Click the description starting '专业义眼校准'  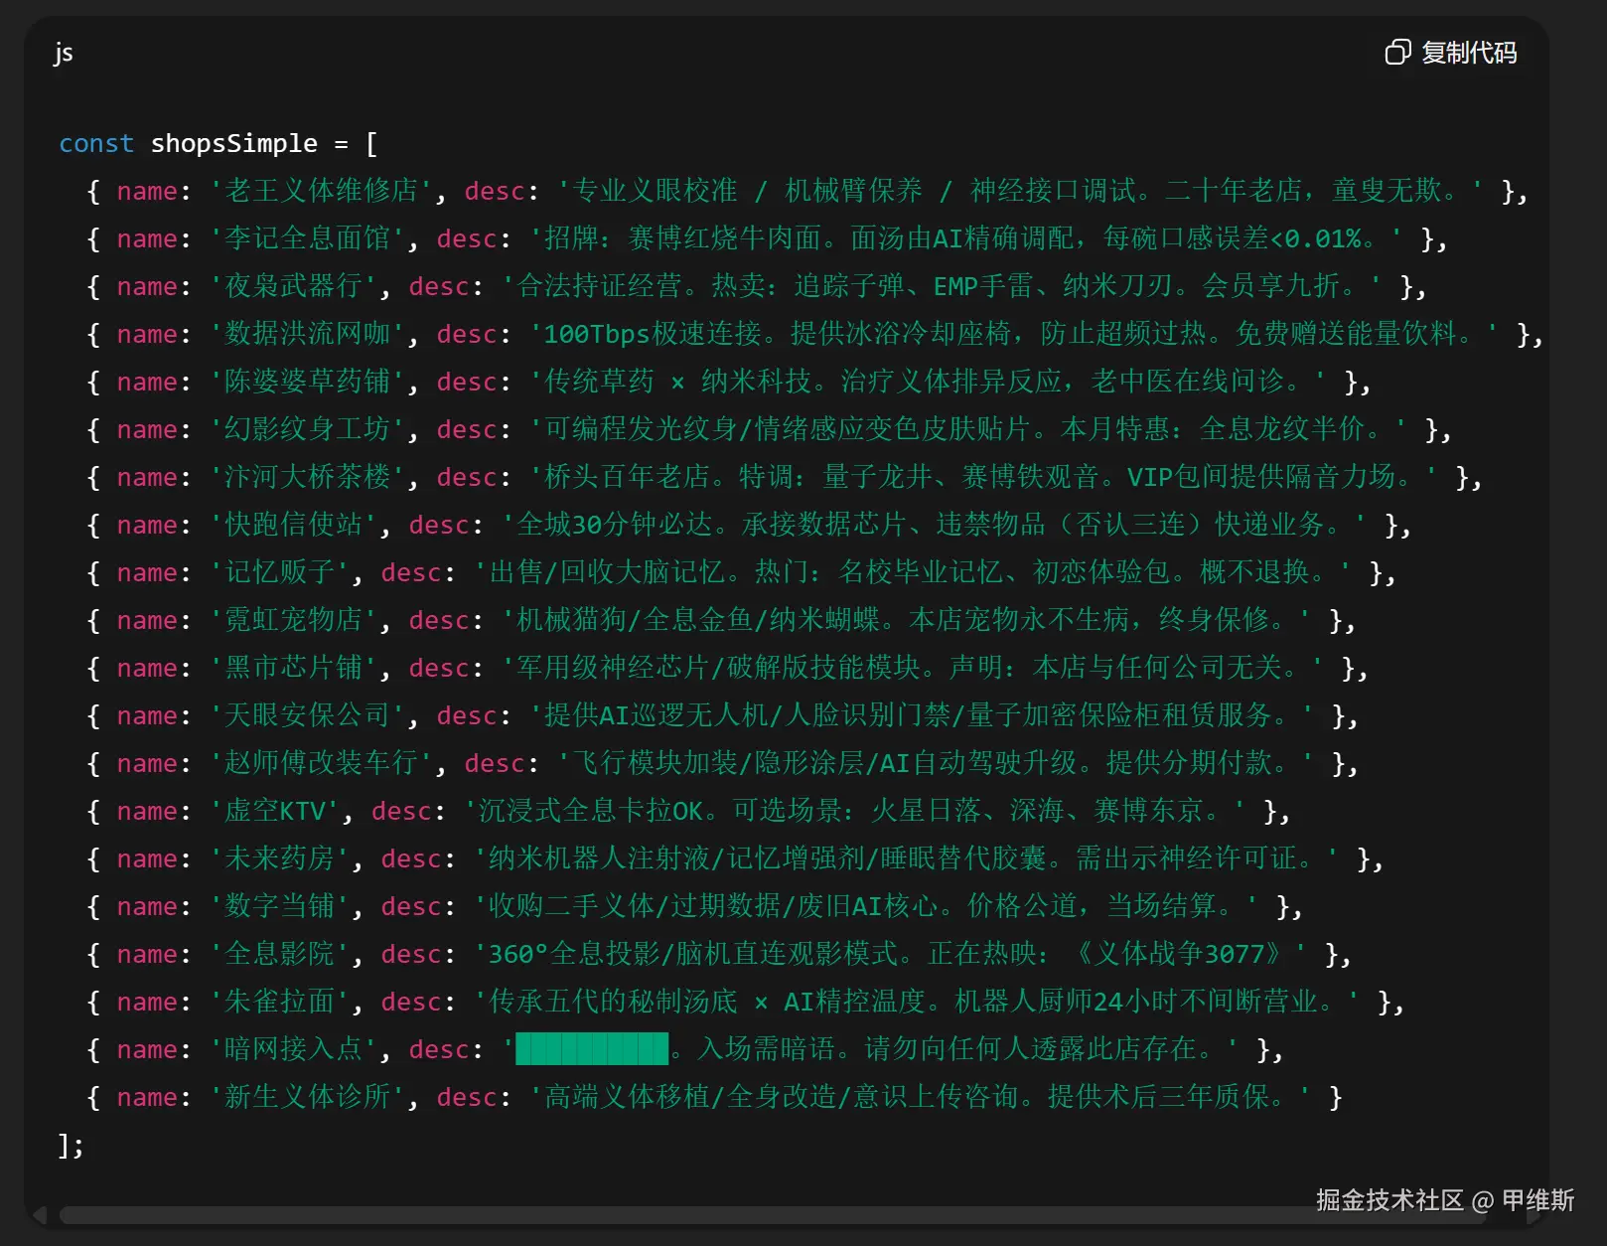[x=1022, y=191]
